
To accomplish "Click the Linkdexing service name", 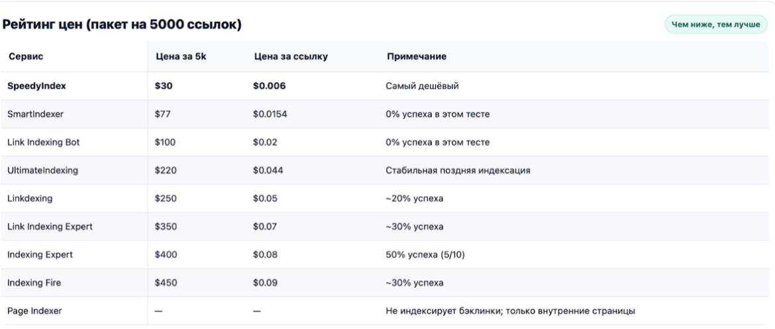I will pyautogui.click(x=30, y=199).
